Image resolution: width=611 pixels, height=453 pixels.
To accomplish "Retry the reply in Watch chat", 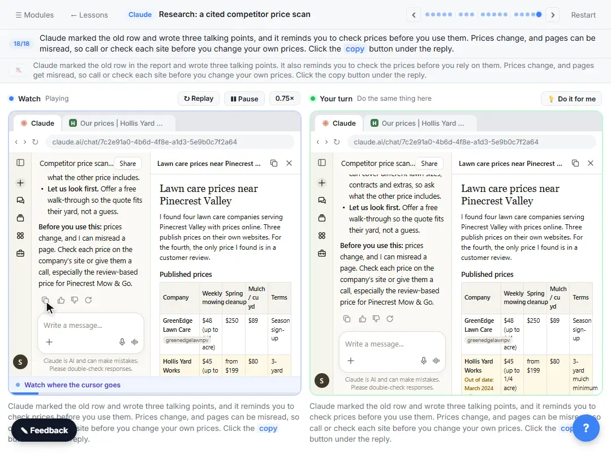I will coord(88,300).
